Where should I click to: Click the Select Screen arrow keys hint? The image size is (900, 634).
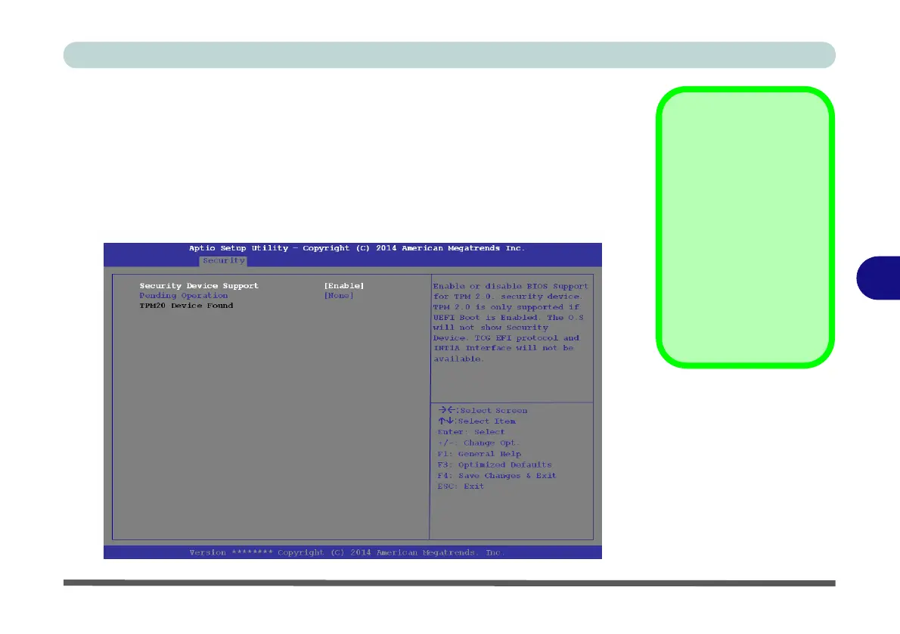483,410
